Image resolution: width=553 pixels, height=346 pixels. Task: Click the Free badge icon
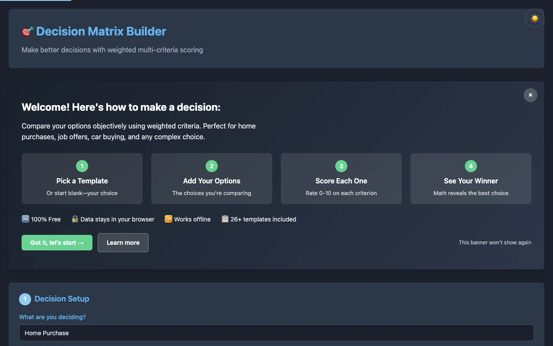[25, 219]
